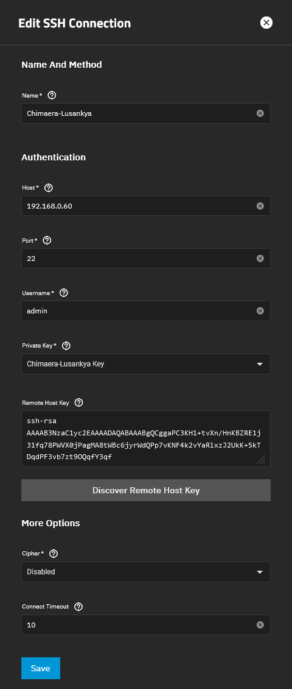Open Remote Host Key help icon
This screenshot has height=689, width=292.
point(79,402)
